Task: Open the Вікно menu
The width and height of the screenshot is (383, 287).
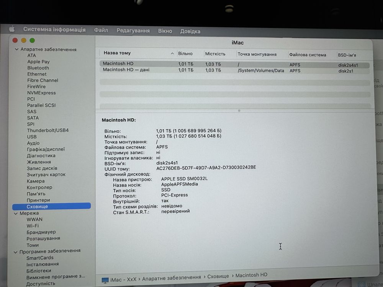Action: tap(165, 31)
